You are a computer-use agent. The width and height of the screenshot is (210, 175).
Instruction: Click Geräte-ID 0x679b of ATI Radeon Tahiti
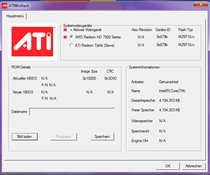[162, 45]
